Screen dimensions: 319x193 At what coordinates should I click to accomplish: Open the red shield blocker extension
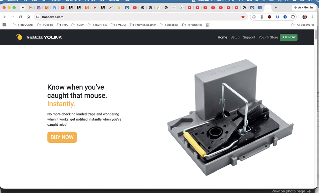click(x=269, y=17)
